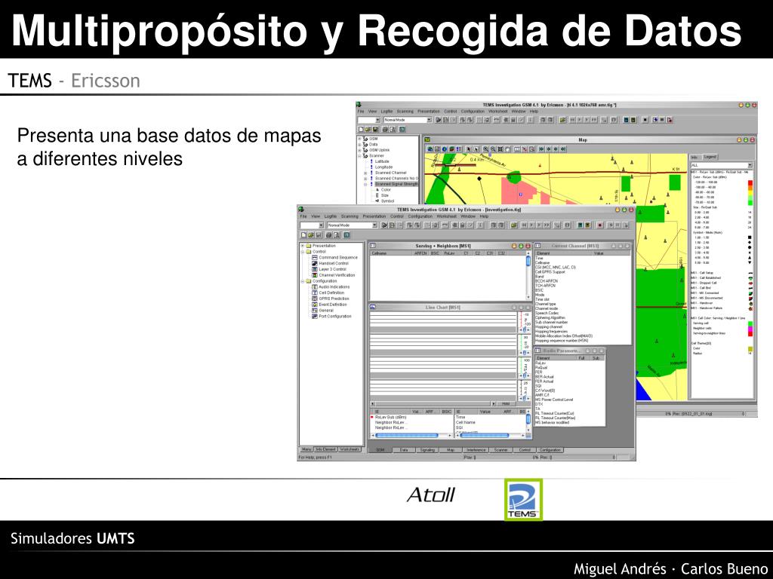Expand the Presentation folder in navigator tree

point(303,246)
